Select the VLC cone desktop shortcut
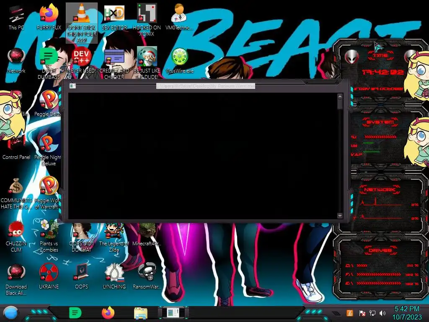Screen dimensions: 429x322 (82, 23)
